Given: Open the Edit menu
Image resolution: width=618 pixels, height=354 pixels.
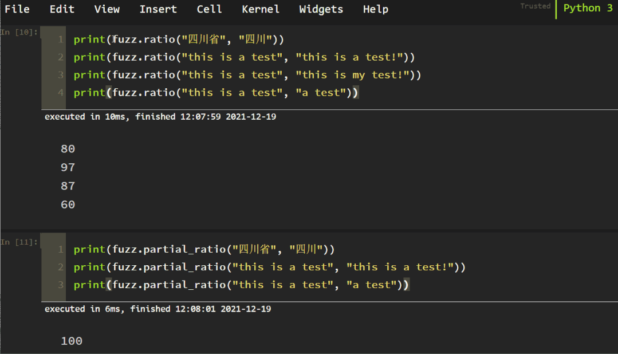Looking at the screenshot, I should click(x=62, y=9).
